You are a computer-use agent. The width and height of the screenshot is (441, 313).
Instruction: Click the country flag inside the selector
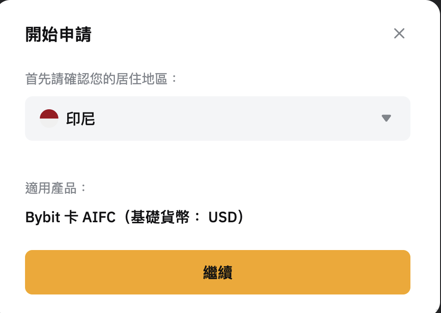point(50,119)
